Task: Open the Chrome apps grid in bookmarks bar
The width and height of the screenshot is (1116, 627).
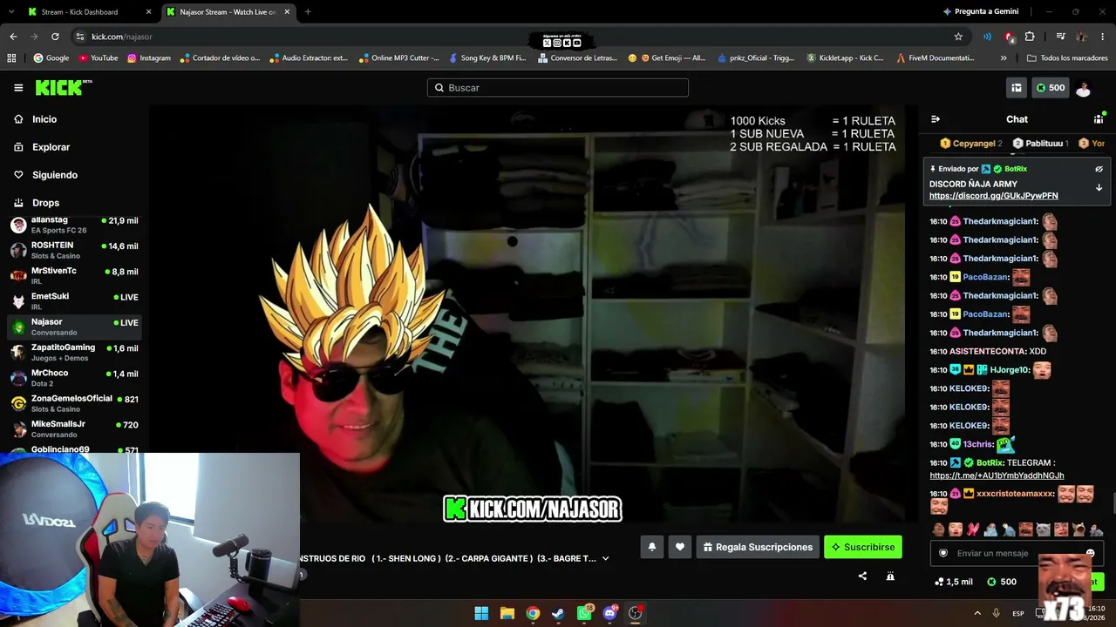Action: pyautogui.click(x=11, y=58)
